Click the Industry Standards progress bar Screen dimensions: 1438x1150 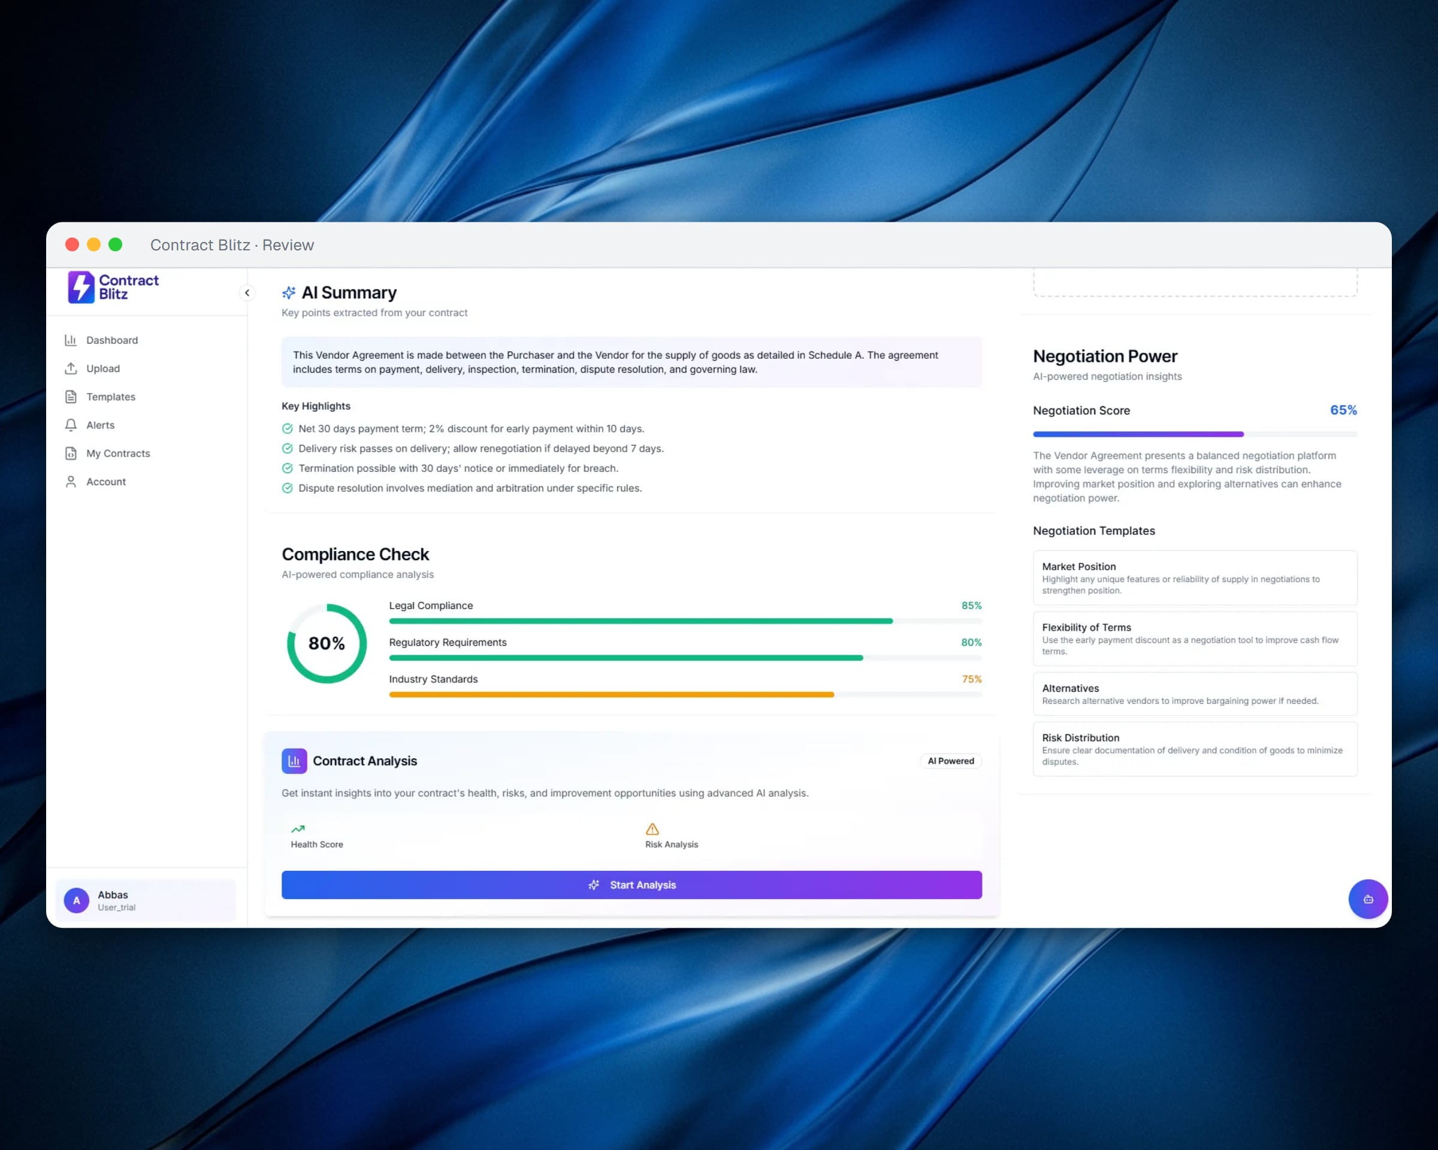tap(685, 695)
